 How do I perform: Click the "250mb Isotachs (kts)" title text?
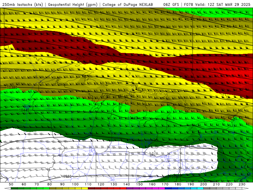(23, 5)
